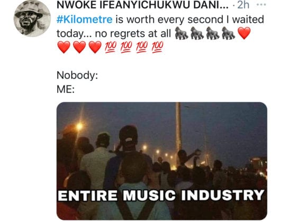Image resolution: width=281 pixels, height=222 pixels.
Task: Click the red heart right after the gorillas
Action: 244,33
